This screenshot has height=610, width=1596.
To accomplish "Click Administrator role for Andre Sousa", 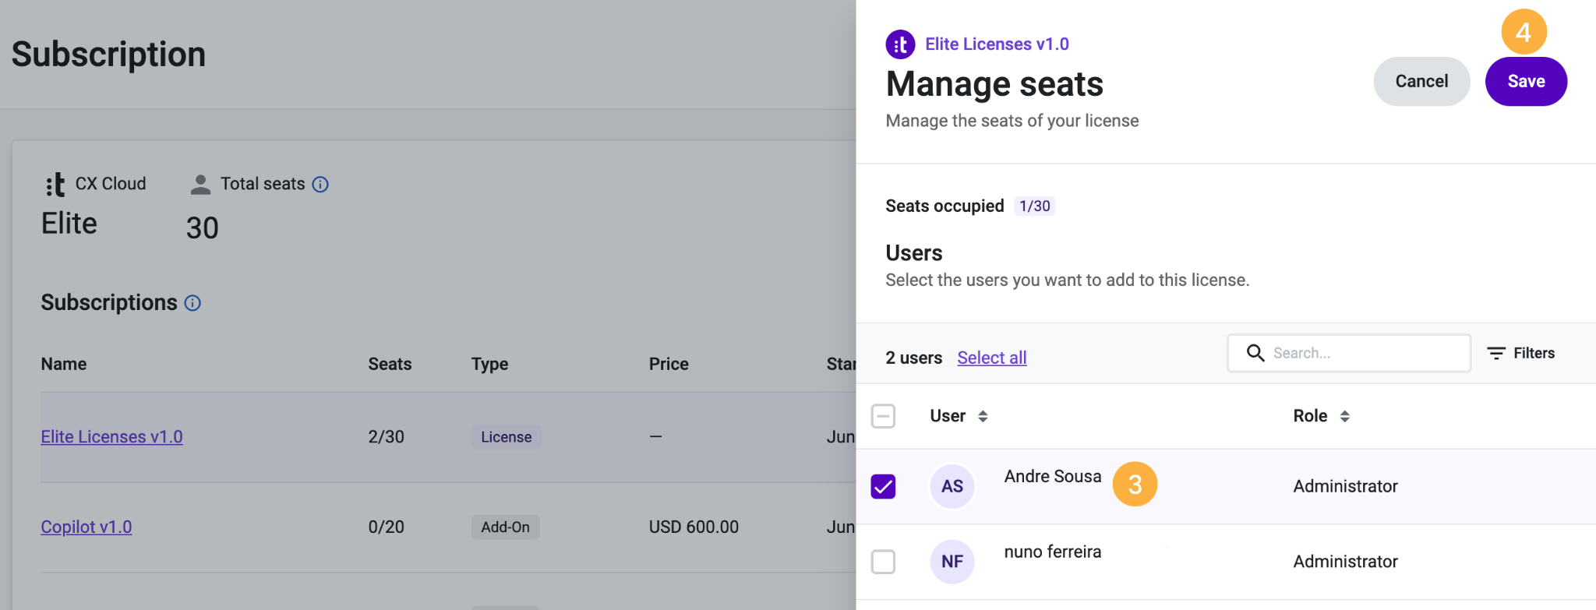I will pos(1346,486).
